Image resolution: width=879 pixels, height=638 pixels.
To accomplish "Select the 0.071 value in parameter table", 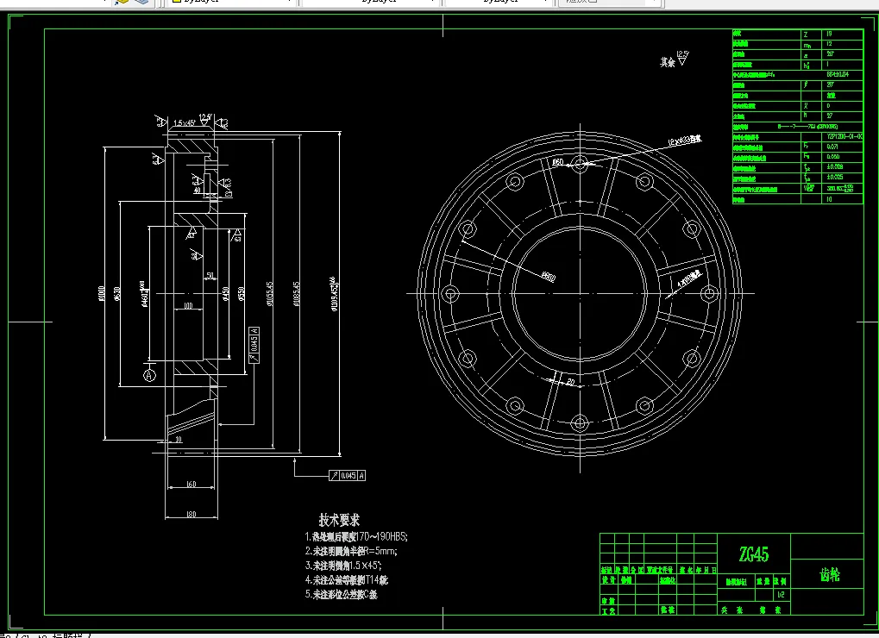I will [x=832, y=147].
